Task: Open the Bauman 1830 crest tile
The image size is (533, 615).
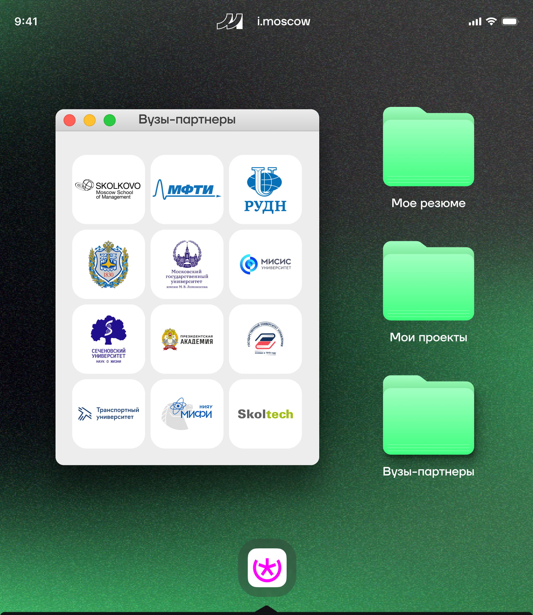Action: click(x=108, y=264)
